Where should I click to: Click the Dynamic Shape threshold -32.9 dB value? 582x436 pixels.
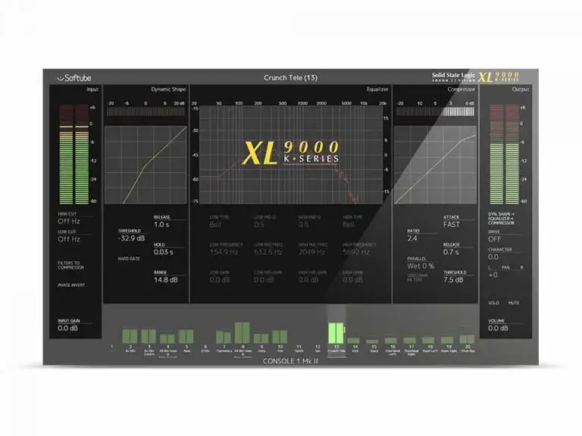click(131, 238)
